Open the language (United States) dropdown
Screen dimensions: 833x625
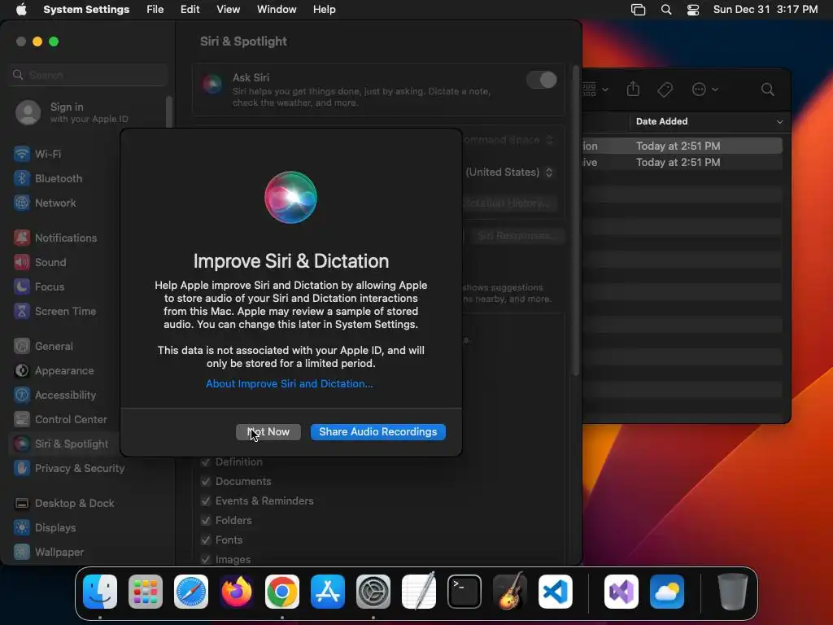[509, 173]
